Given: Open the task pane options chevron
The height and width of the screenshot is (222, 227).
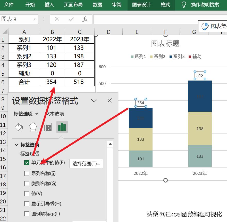Looking at the screenshot, I should [94, 100].
